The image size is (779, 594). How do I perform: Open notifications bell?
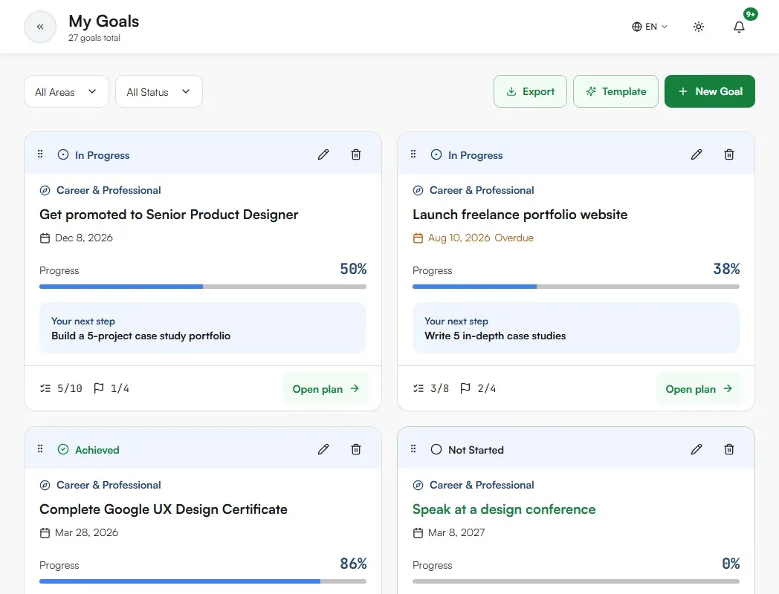click(739, 27)
